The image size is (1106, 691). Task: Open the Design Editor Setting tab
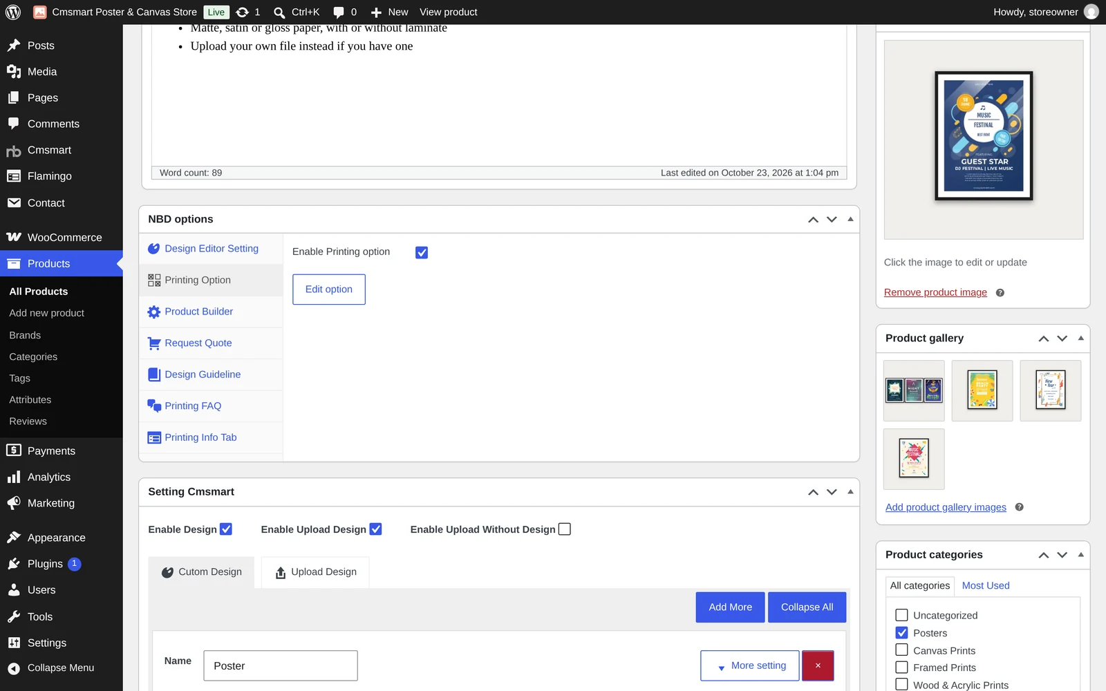211,249
